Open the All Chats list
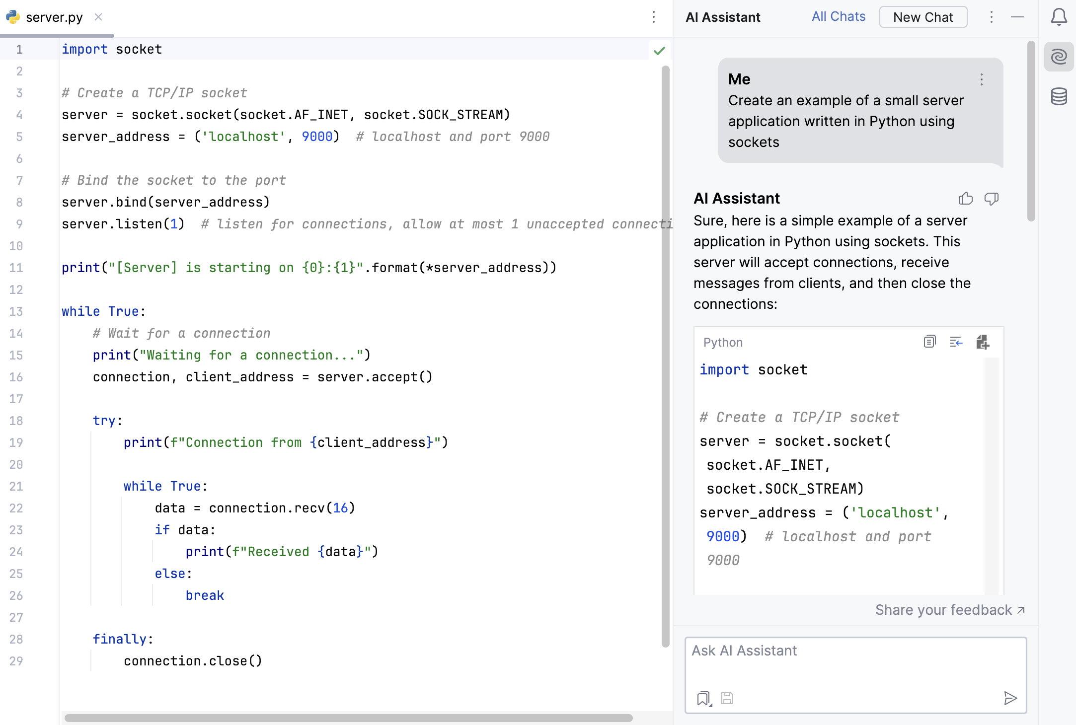The width and height of the screenshot is (1076, 725). pos(838,16)
